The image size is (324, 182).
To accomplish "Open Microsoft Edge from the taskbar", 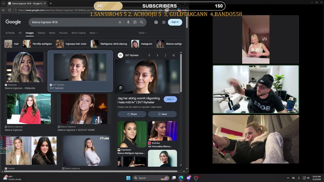I will tap(181, 178).
